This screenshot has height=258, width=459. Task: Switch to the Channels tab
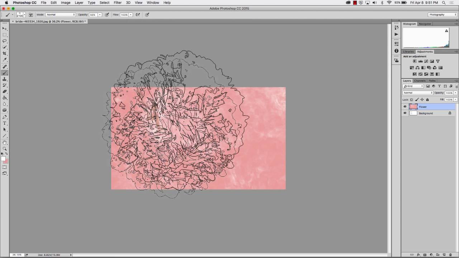coord(420,81)
